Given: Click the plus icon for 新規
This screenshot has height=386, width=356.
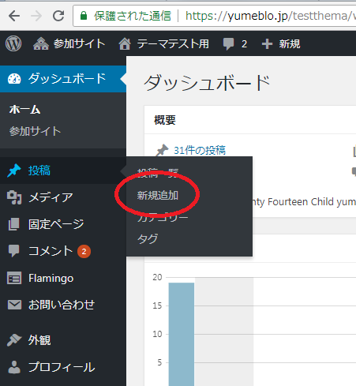Looking at the screenshot, I should click(x=267, y=43).
